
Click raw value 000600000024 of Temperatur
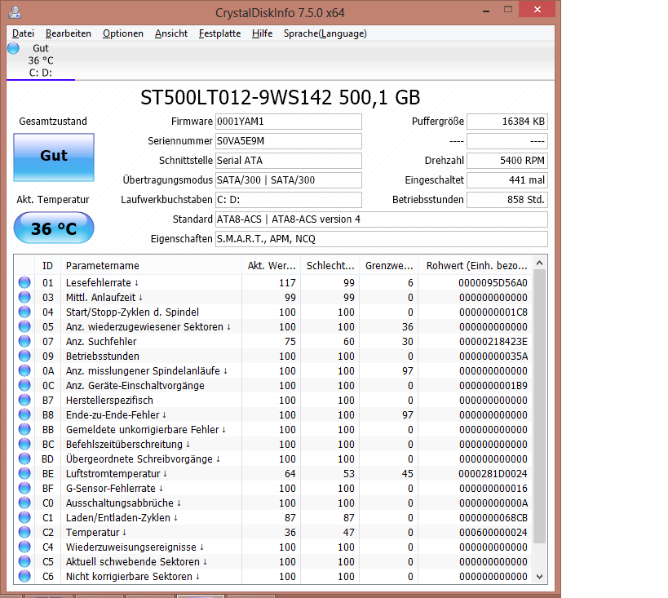(493, 533)
